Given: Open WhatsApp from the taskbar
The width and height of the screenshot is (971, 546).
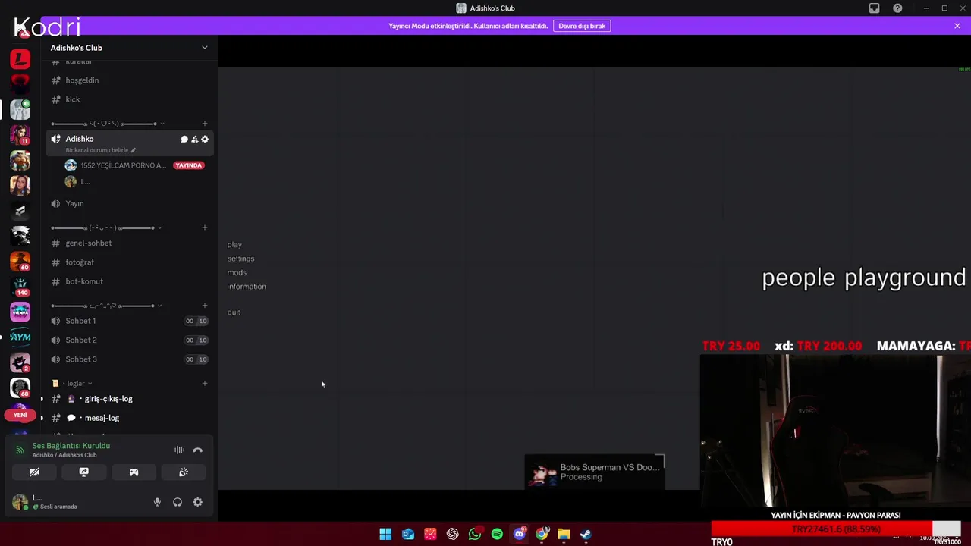Looking at the screenshot, I should [x=475, y=534].
